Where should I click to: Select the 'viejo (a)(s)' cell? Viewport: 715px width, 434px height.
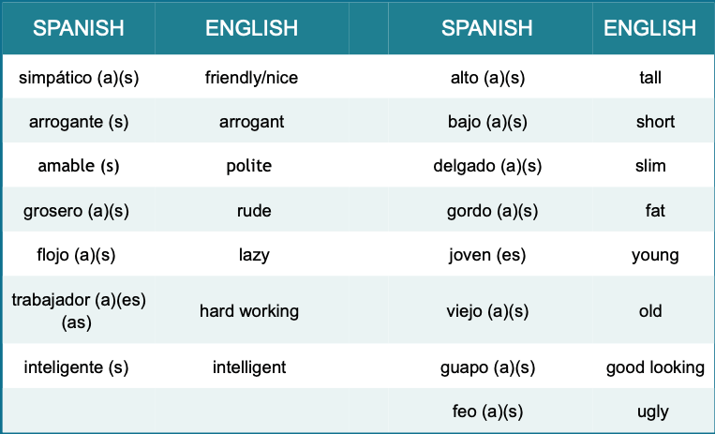pos(487,311)
